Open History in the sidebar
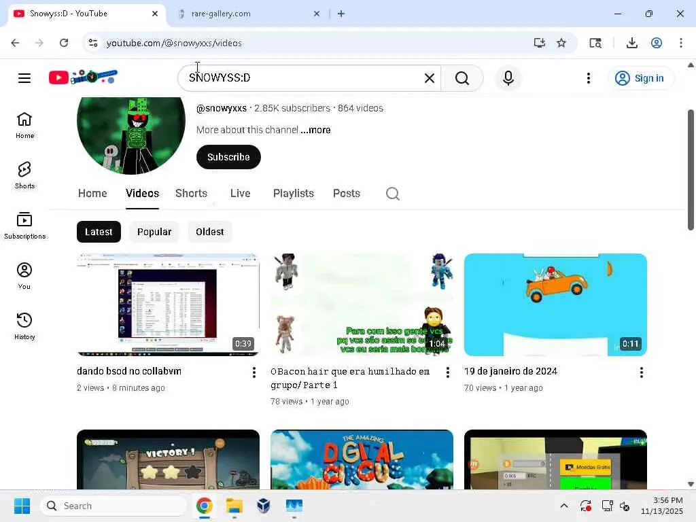The width and height of the screenshot is (696, 522). (x=24, y=326)
